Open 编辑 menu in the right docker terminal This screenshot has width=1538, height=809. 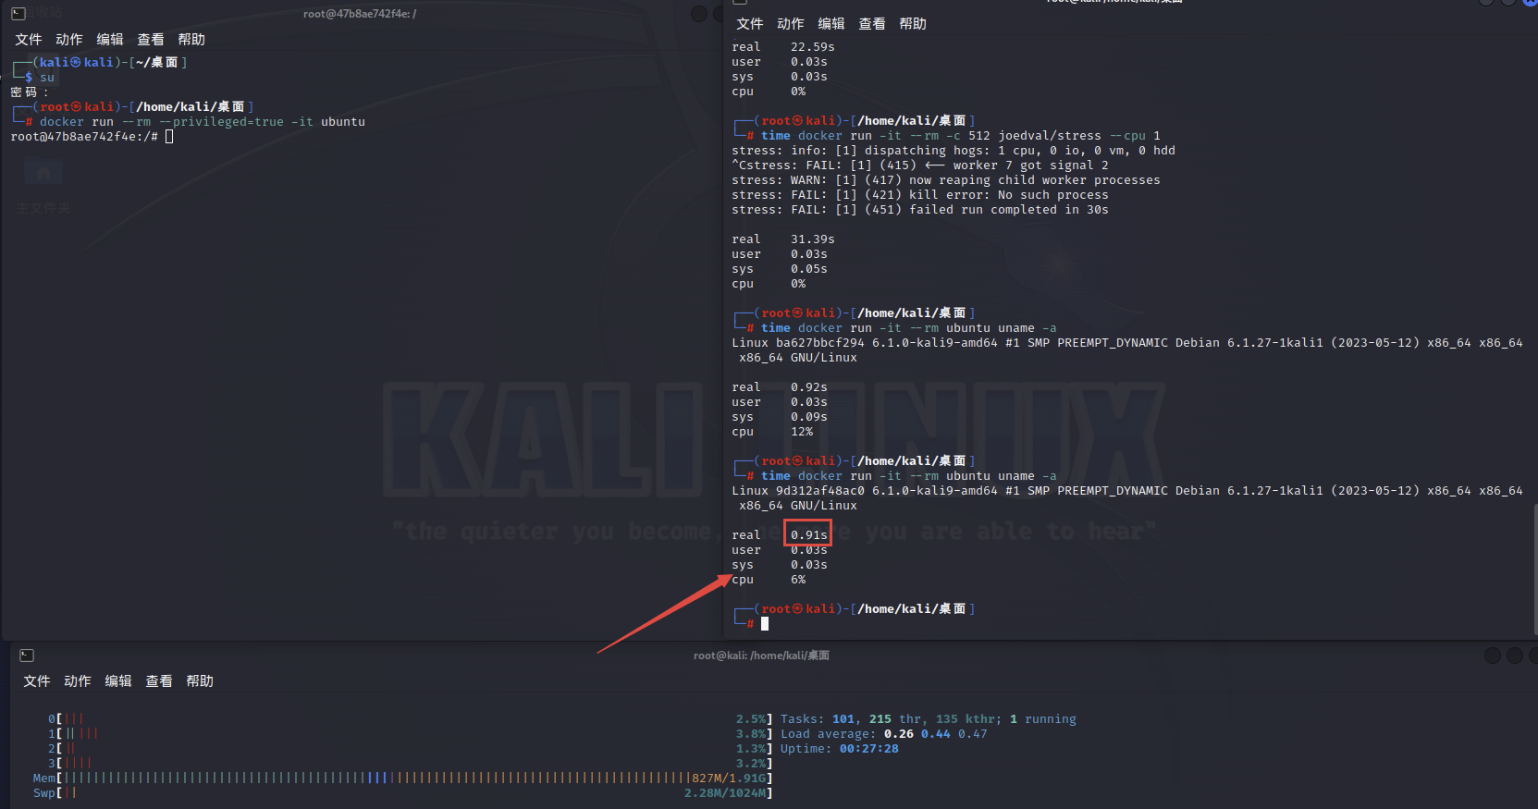[x=831, y=24]
